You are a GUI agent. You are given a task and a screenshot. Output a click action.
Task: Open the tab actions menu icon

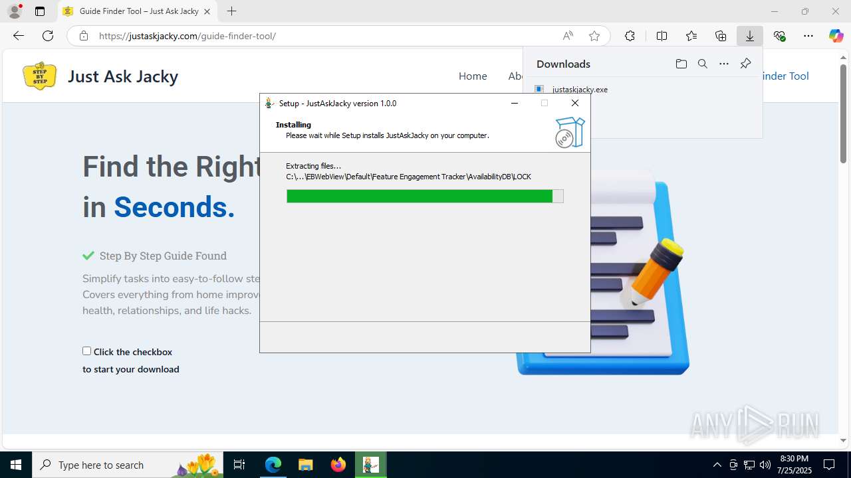coord(40,11)
